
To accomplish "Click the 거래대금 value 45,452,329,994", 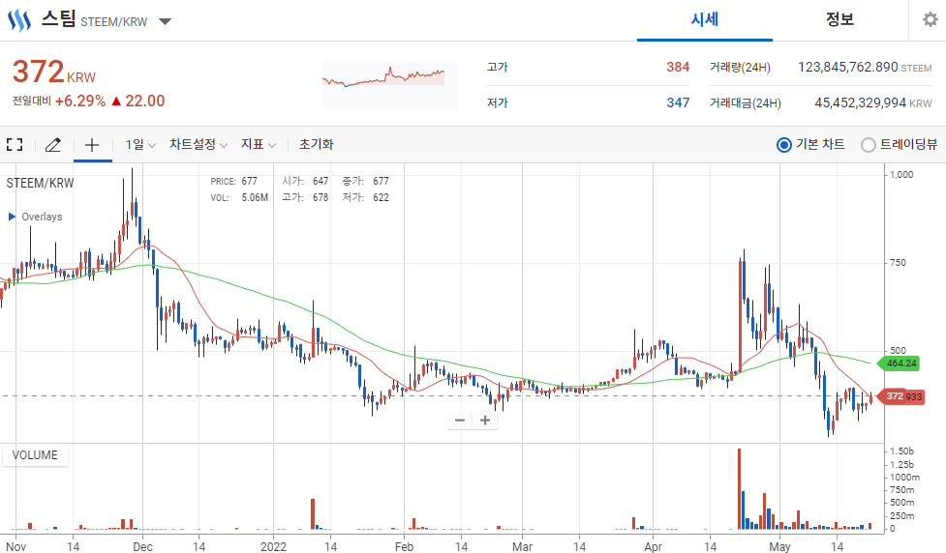I will coord(861,103).
